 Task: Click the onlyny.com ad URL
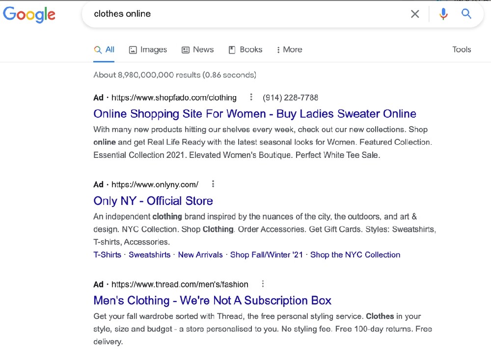coord(155,184)
